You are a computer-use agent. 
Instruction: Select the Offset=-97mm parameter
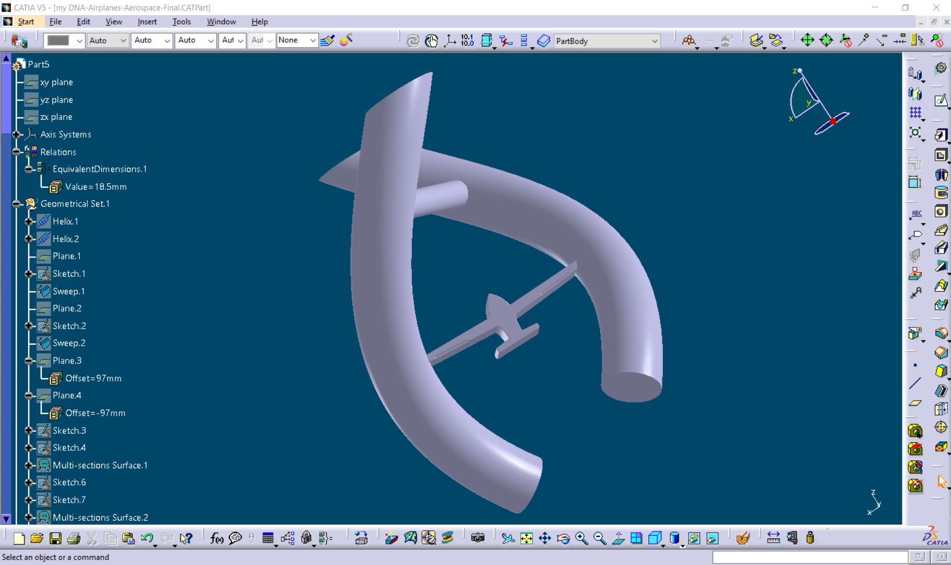click(x=95, y=413)
